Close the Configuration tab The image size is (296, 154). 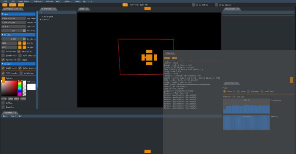click(21, 9)
